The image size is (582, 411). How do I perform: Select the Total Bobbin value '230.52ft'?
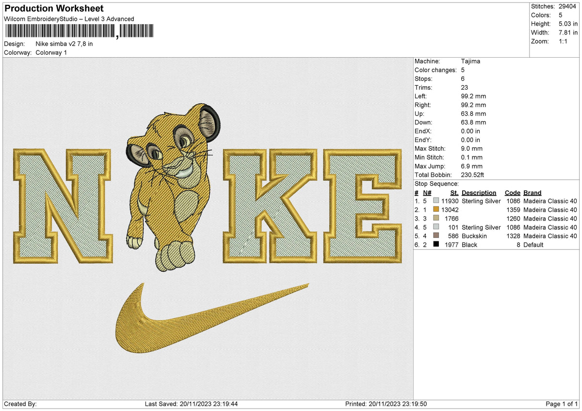[474, 175]
